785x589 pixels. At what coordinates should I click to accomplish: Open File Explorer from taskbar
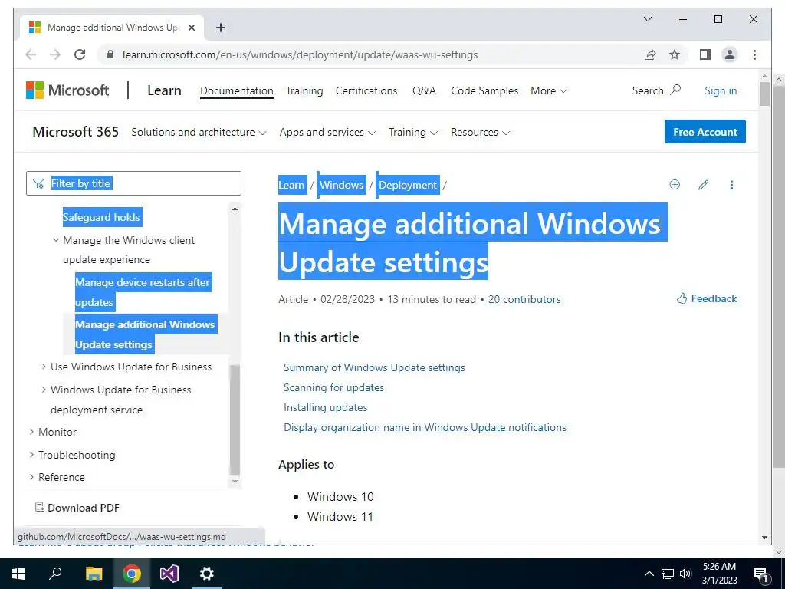[x=94, y=574]
